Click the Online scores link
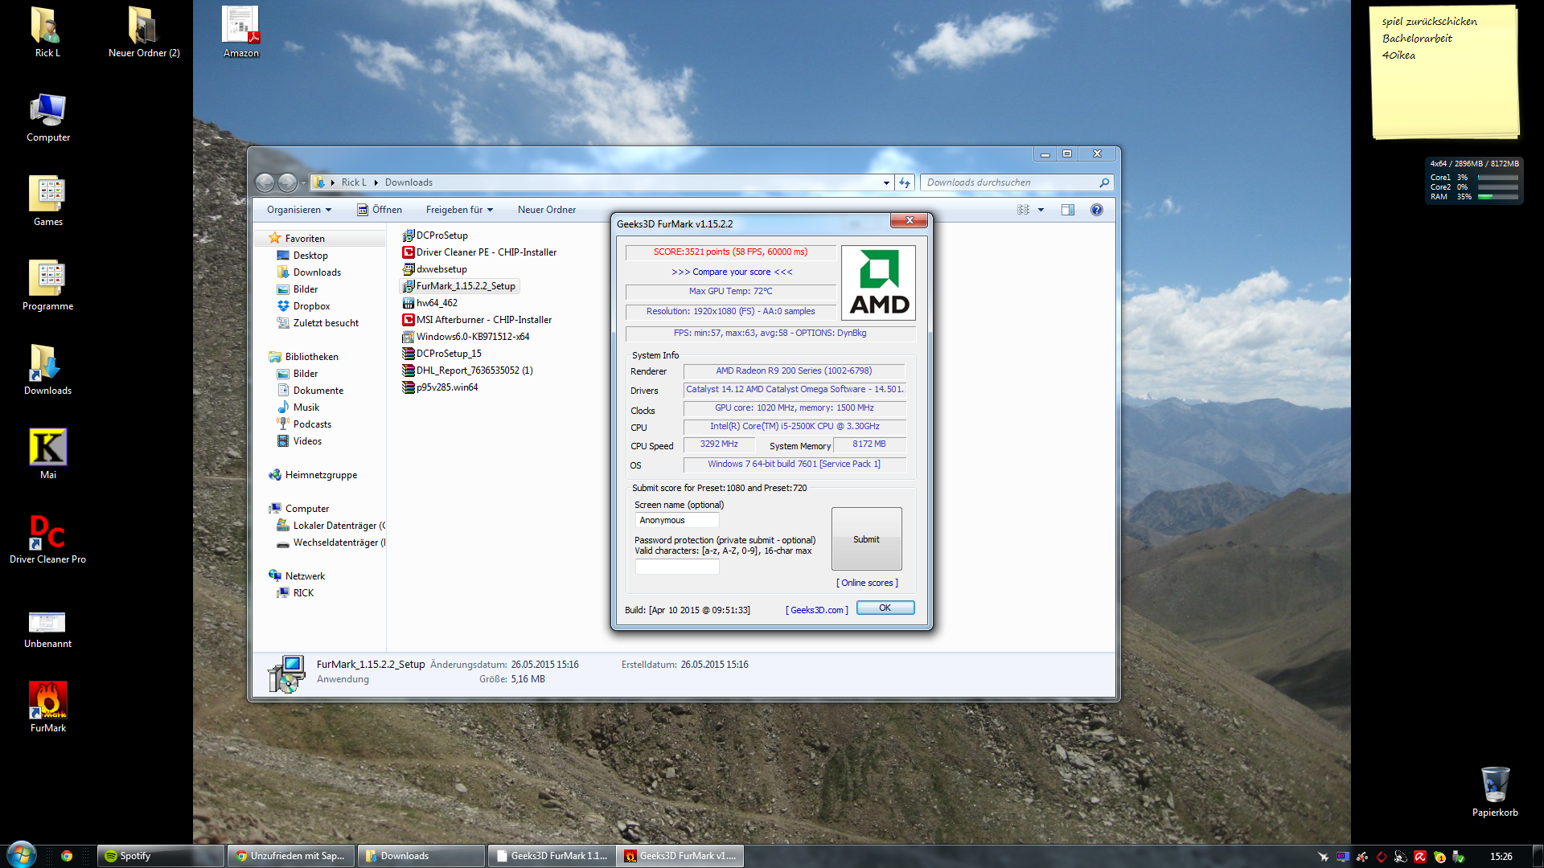The width and height of the screenshot is (1544, 868). click(867, 583)
